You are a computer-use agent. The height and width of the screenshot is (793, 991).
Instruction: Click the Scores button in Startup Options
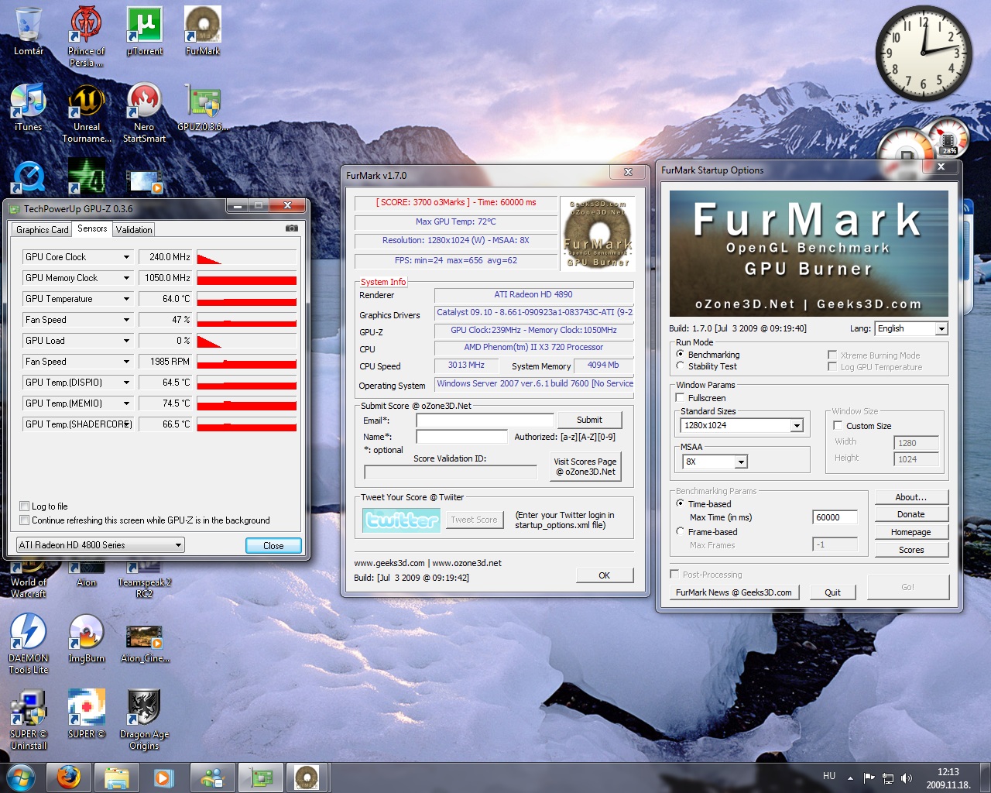[911, 550]
